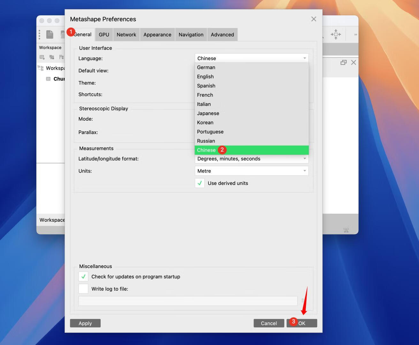Click the Add Photos icon in Workspace pane
This screenshot has width=419, height=345.
tap(52, 57)
